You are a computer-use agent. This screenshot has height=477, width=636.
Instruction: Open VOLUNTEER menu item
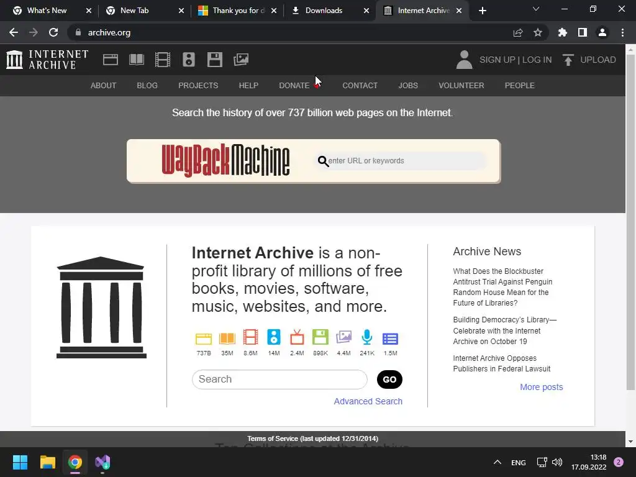click(x=461, y=86)
